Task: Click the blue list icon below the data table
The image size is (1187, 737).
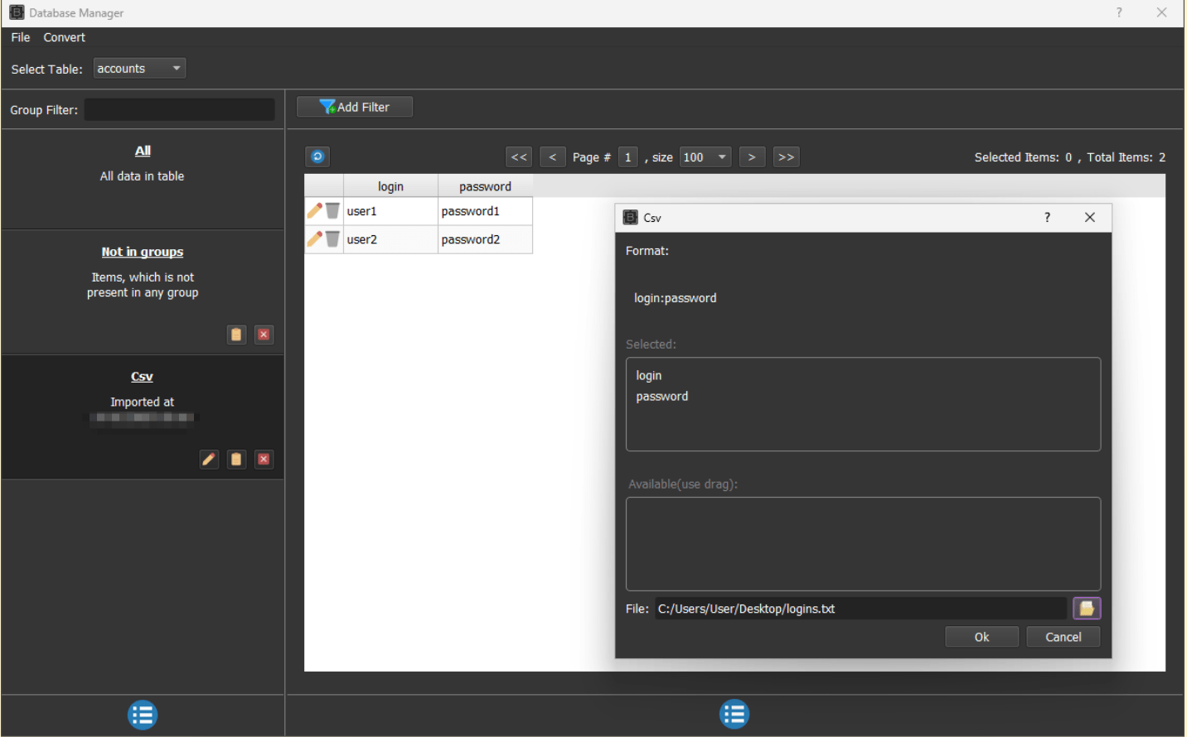Action: [x=734, y=713]
